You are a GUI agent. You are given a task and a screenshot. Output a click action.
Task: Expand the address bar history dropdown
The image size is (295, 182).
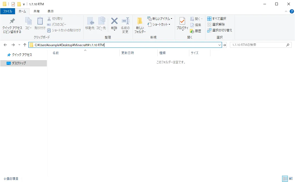click(x=220, y=45)
